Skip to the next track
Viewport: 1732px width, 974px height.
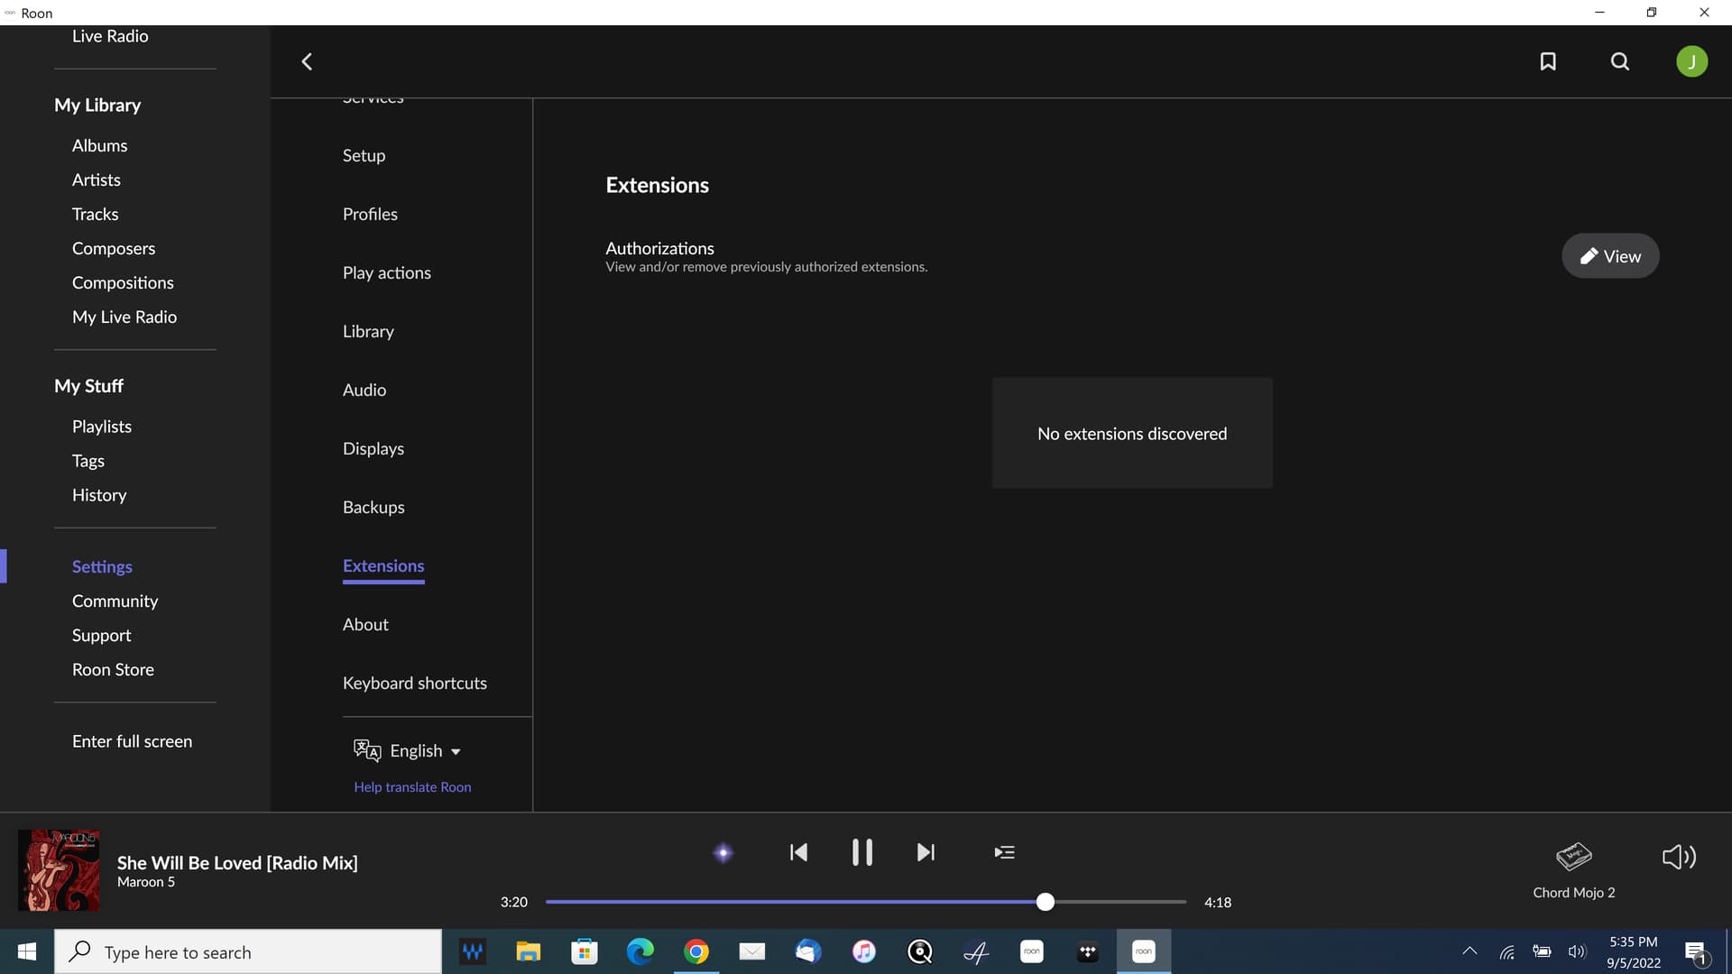(x=926, y=852)
